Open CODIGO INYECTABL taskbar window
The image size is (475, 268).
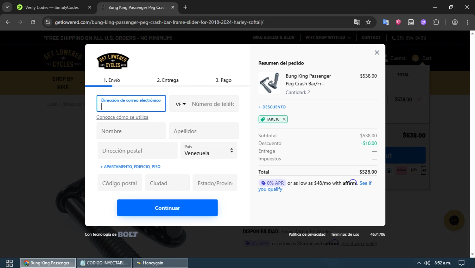coord(104,263)
